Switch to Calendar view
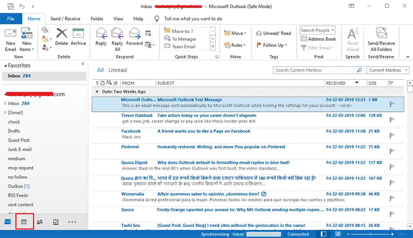 coord(24,222)
